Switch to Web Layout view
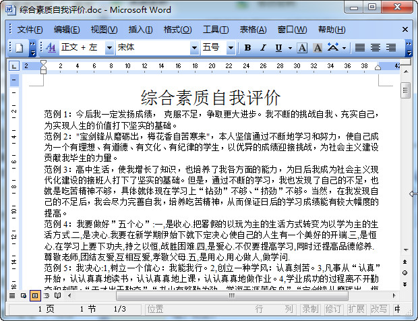The width and height of the screenshot is (418, 321). click(x=24, y=295)
